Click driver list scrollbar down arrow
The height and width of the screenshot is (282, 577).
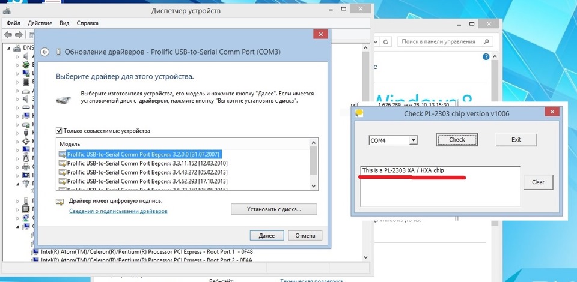point(314,186)
